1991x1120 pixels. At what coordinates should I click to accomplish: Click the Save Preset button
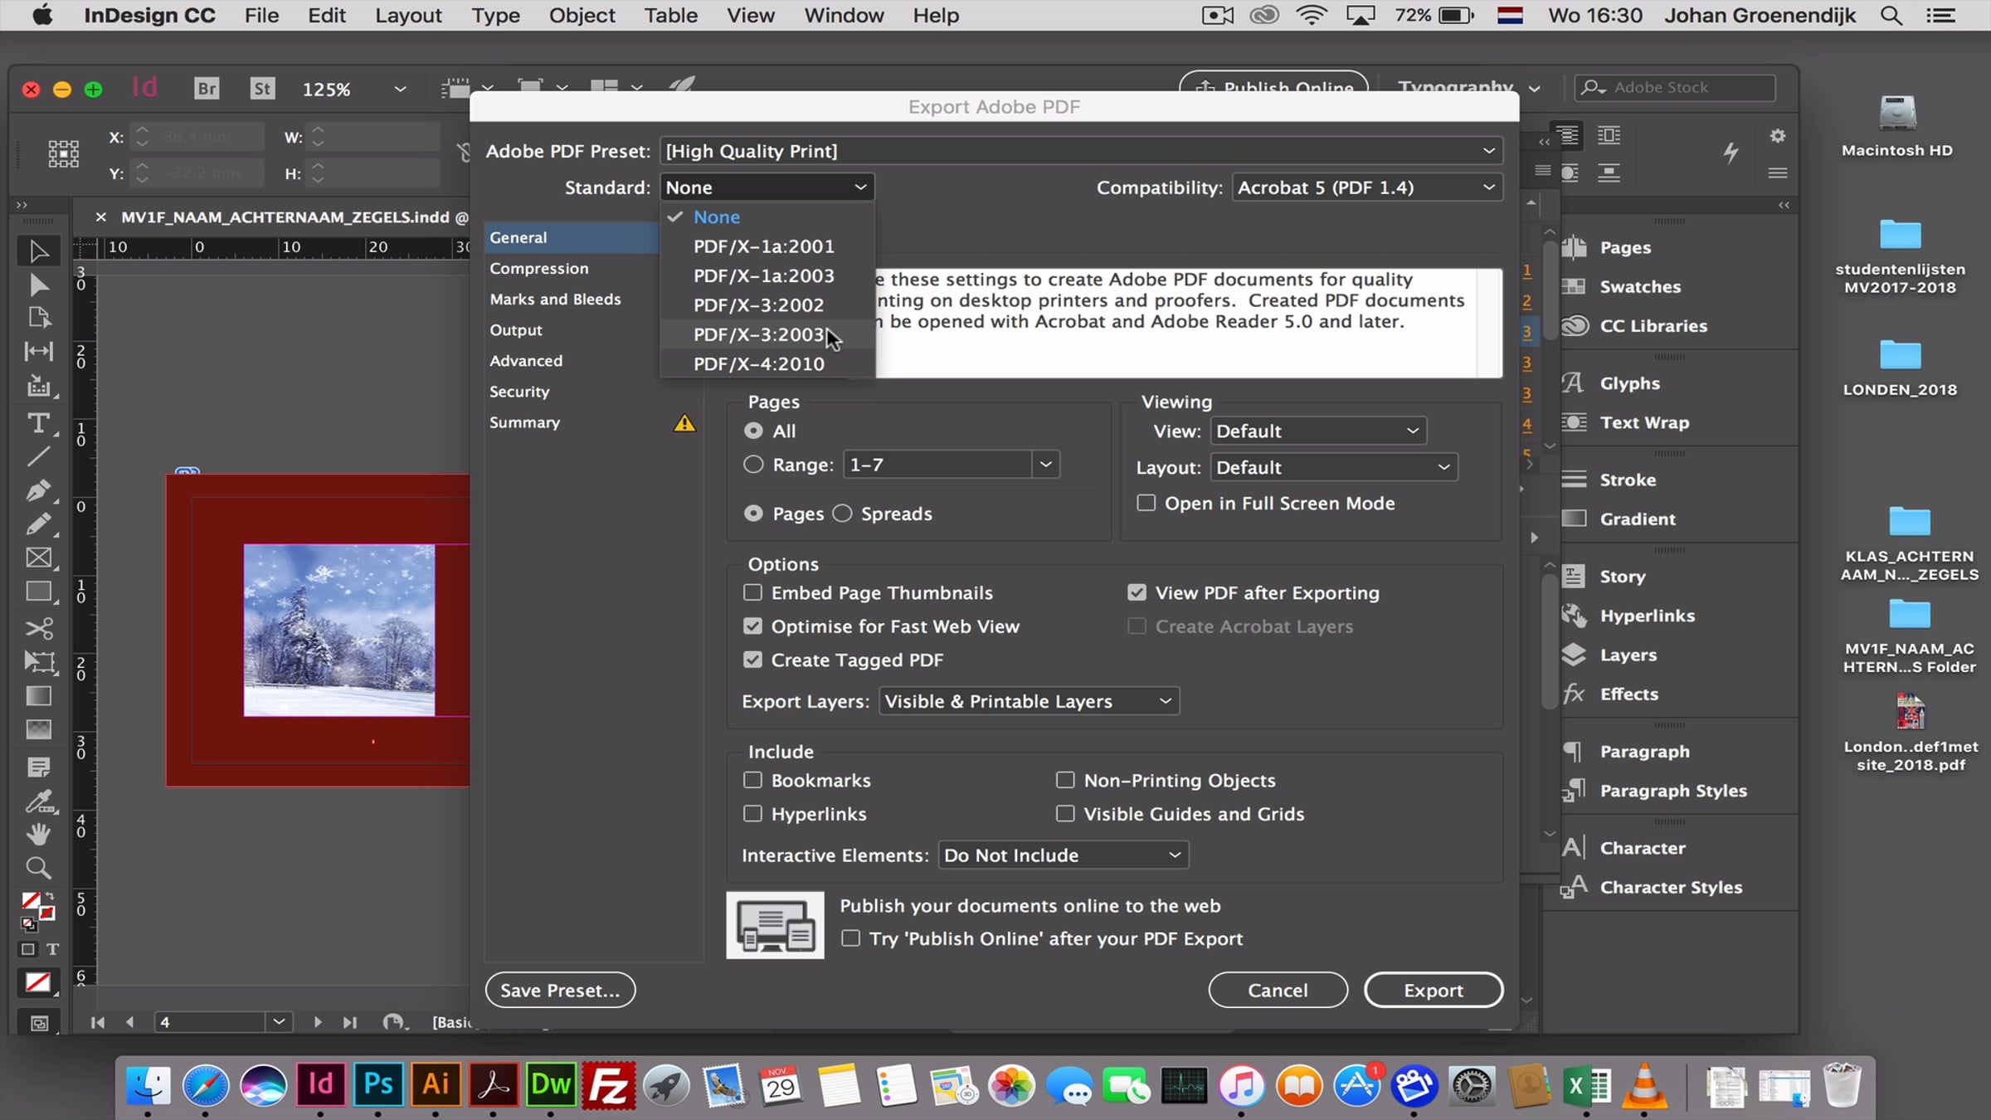pos(560,990)
